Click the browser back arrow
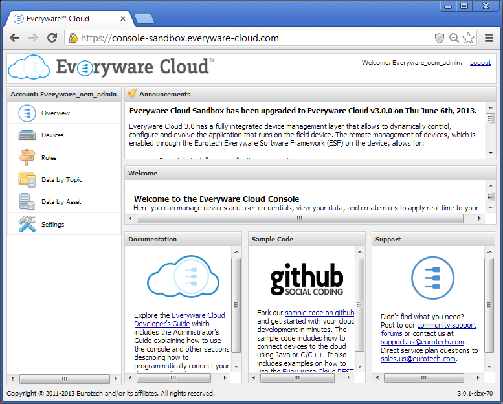Viewport: 503px width, 404px height. pos(15,38)
